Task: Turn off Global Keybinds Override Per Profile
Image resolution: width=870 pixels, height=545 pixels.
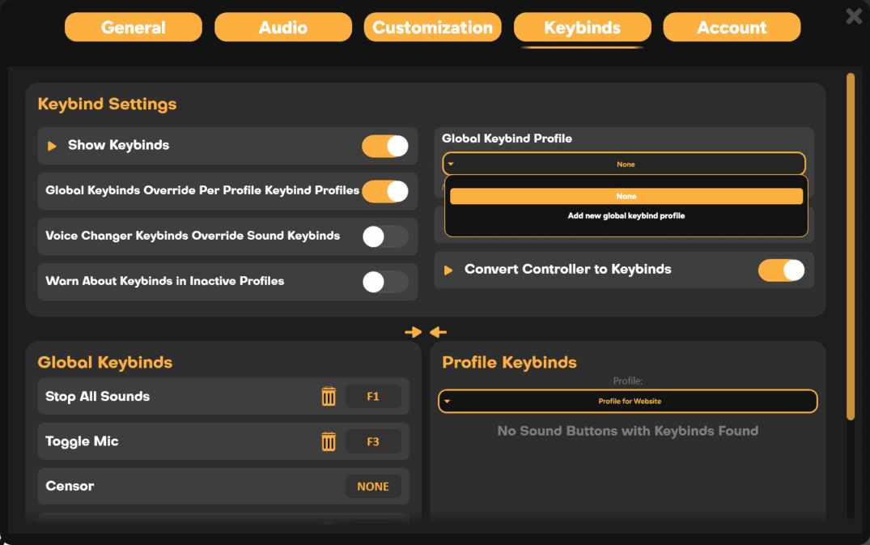Action: click(x=384, y=191)
